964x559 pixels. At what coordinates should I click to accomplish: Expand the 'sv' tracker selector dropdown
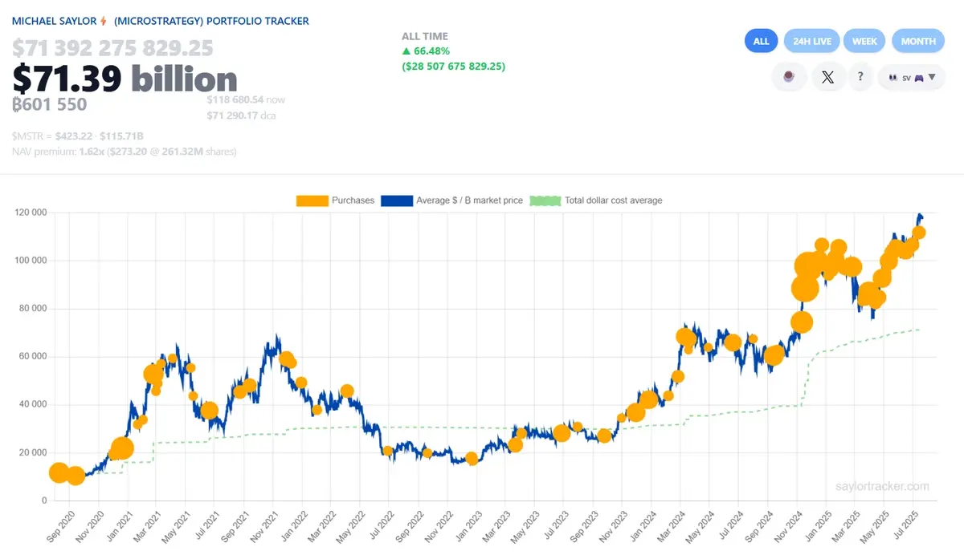tap(912, 77)
